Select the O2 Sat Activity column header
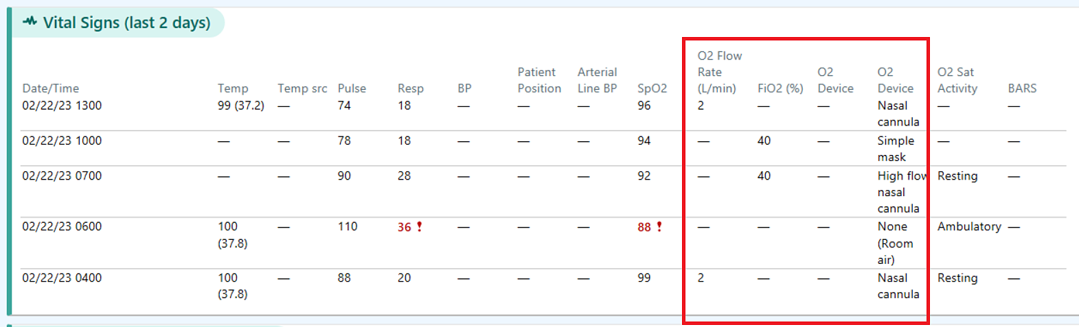1079x327 pixels. (x=957, y=80)
